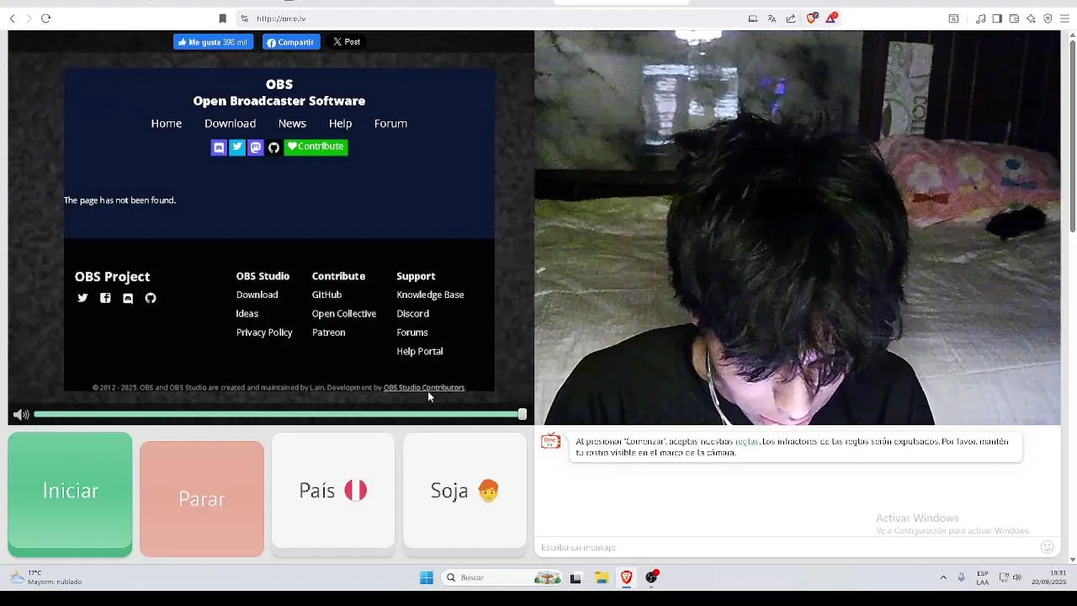Open the music note playlist icon
The width and height of the screenshot is (1077, 606).
tap(980, 19)
